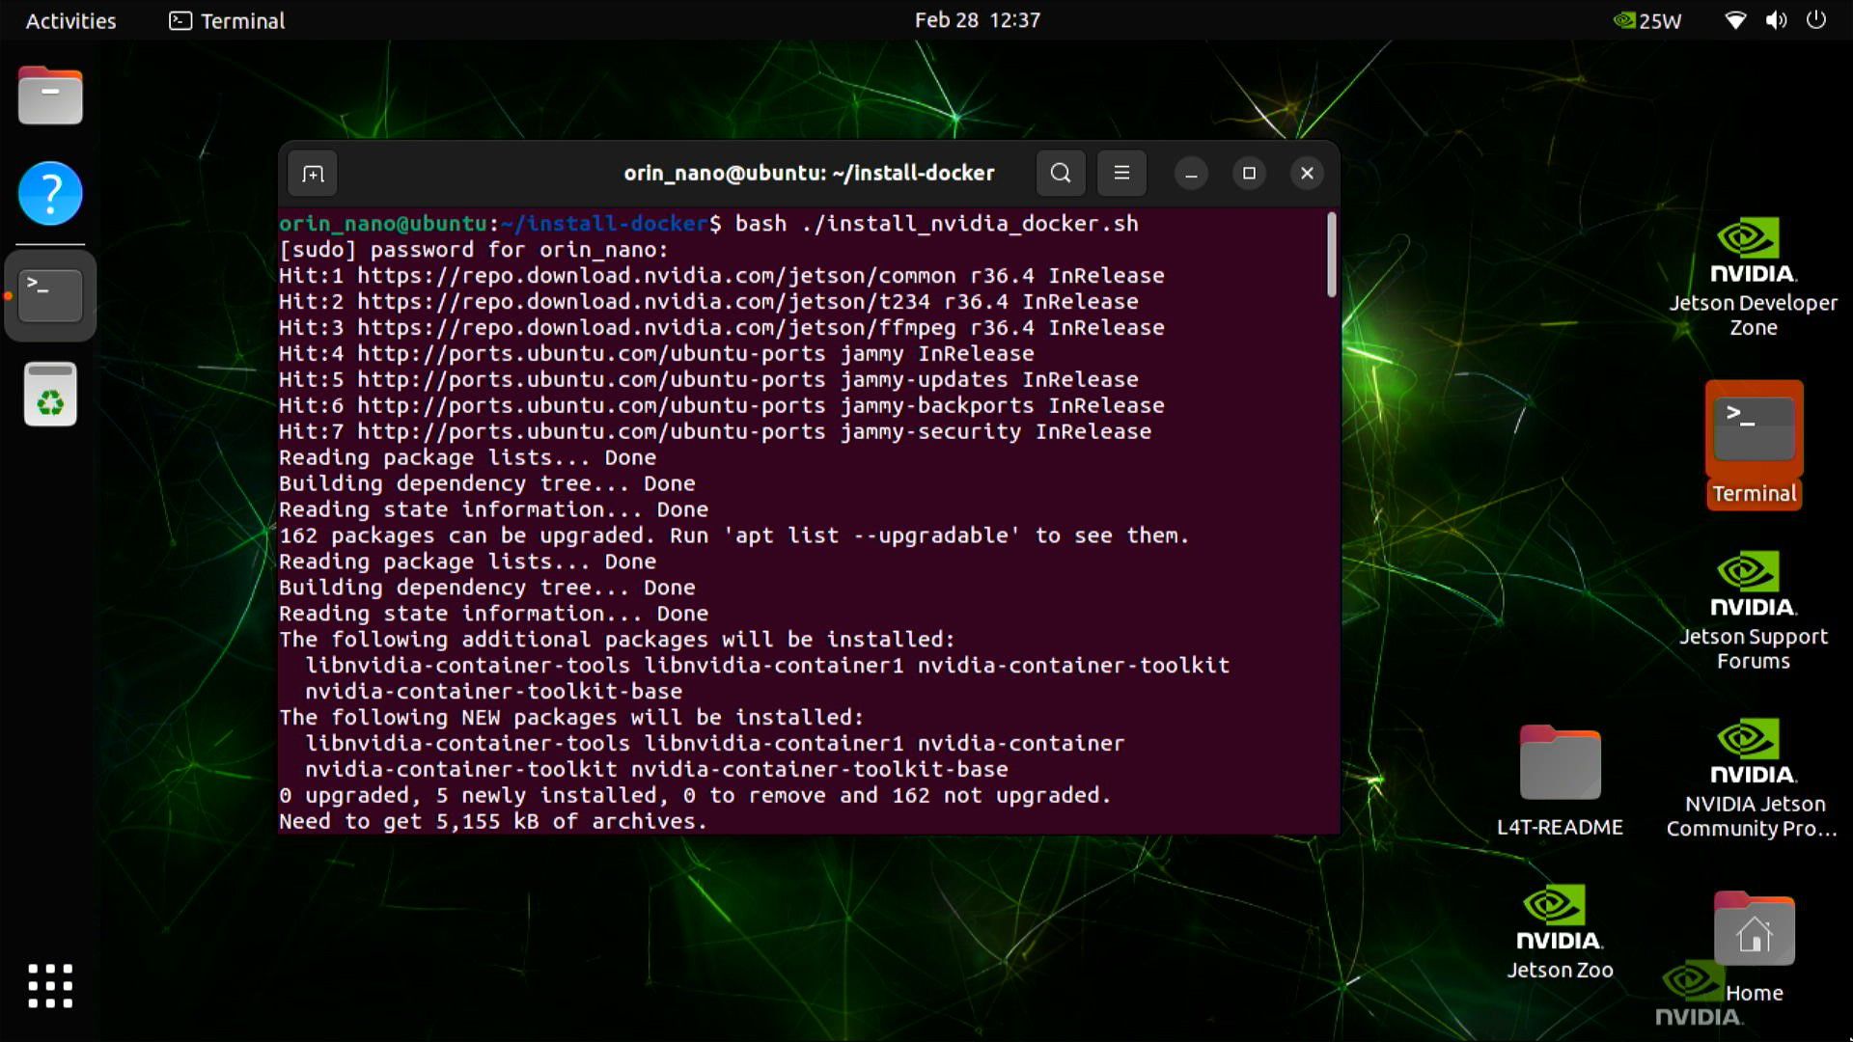Open a new terminal tab
1853x1042 pixels.
312,173
